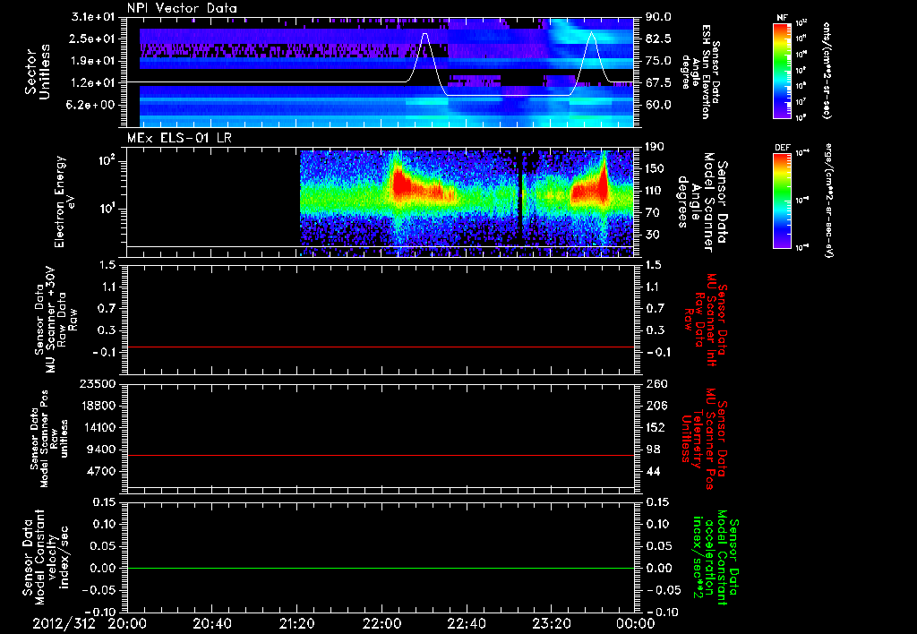
Task: Click the "1.2e+01" sector tick value
Action: tap(93, 83)
